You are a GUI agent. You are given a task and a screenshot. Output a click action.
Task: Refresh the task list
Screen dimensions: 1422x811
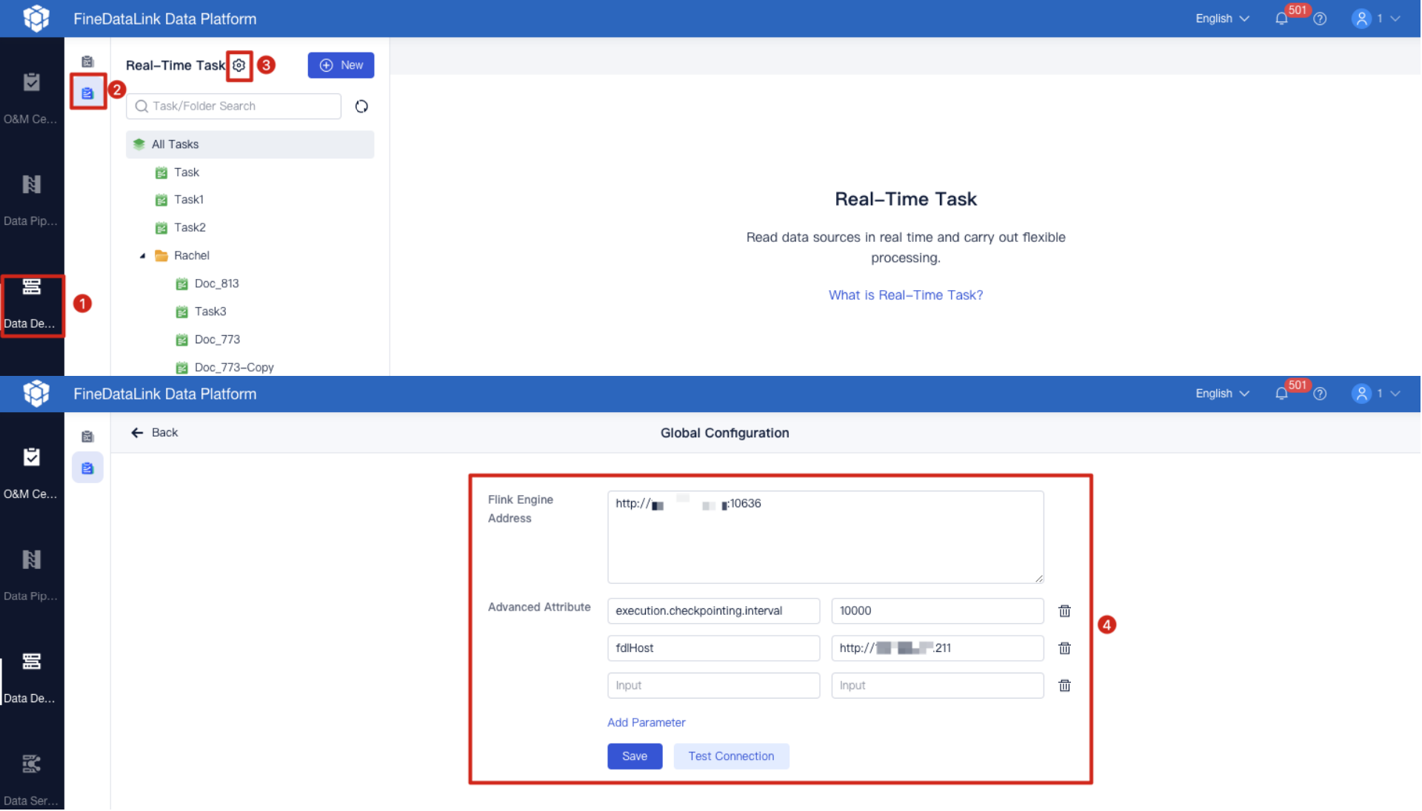pos(361,107)
